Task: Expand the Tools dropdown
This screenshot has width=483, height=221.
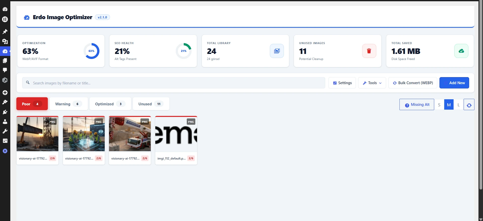Action: (x=372, y=83)
